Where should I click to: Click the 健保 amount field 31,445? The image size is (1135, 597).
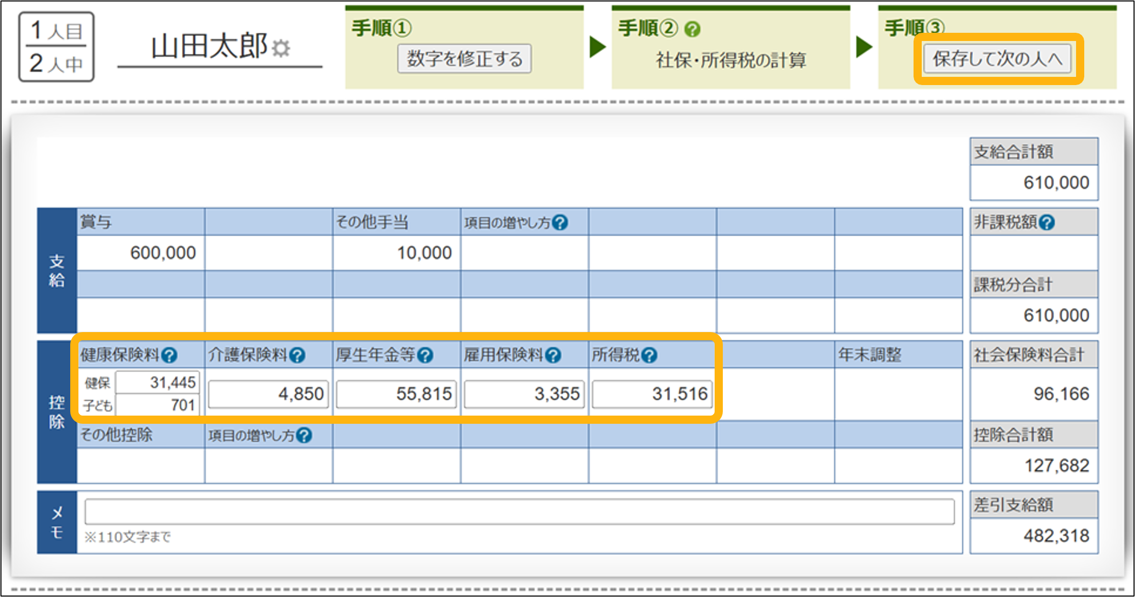[x=157, y=382]
